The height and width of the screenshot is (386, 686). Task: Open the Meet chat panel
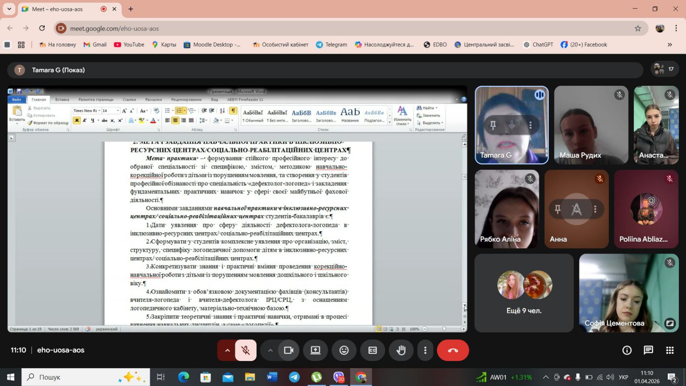[x=648, y=350]
